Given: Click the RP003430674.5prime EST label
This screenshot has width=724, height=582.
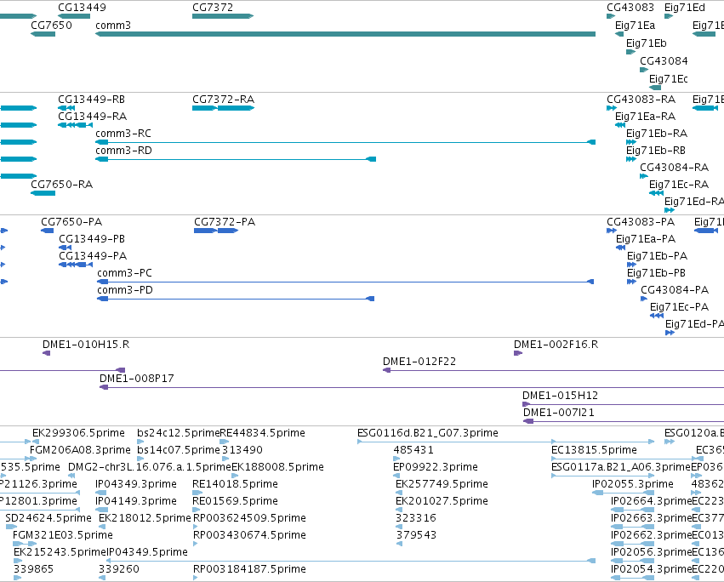Looking at the screenshot, I should tap(249, 536).
